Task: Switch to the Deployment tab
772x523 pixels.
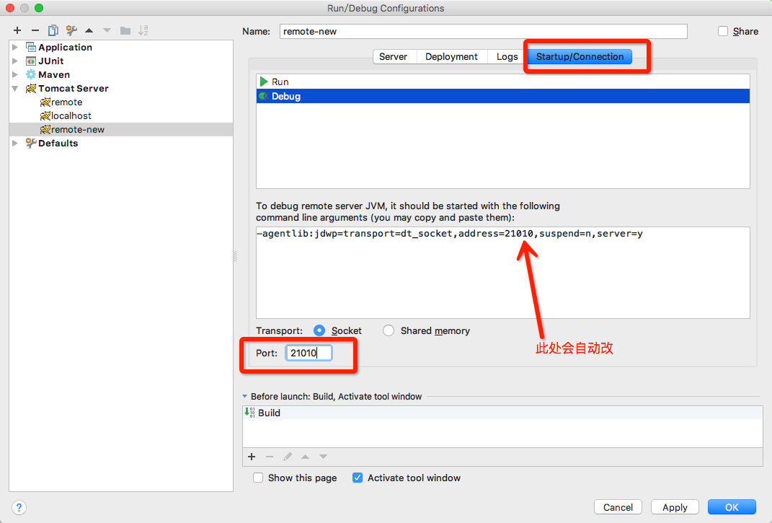Action: pyautogui.click(x=451, y=57)
